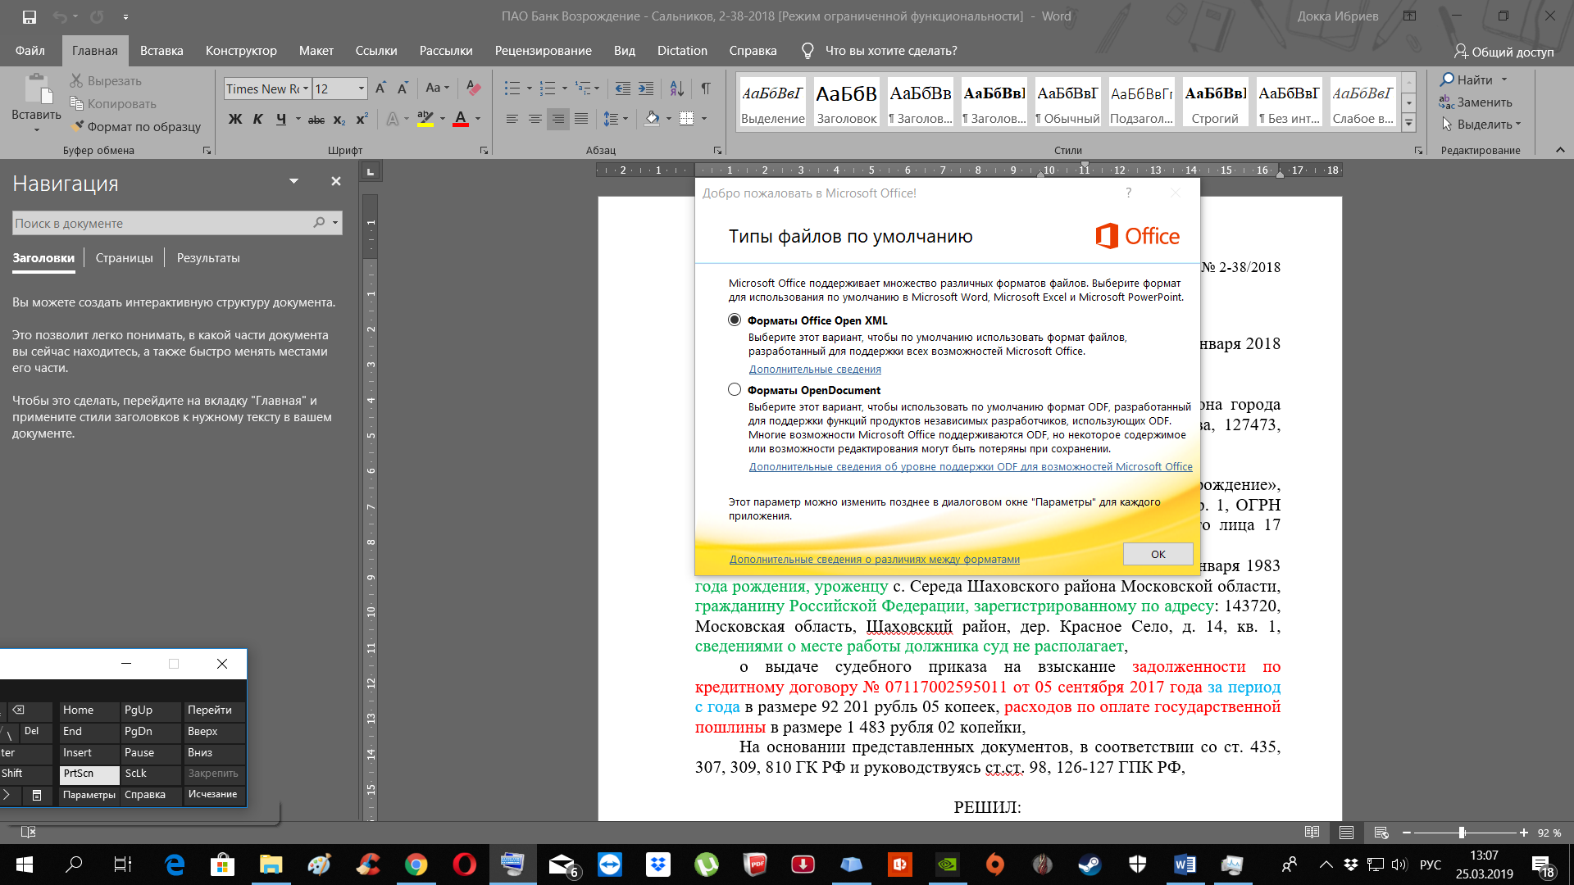Image resolution: width=1574 pixels, height=885 pixels.
Task: Open Windows Start menu
Action: (25, 865)
